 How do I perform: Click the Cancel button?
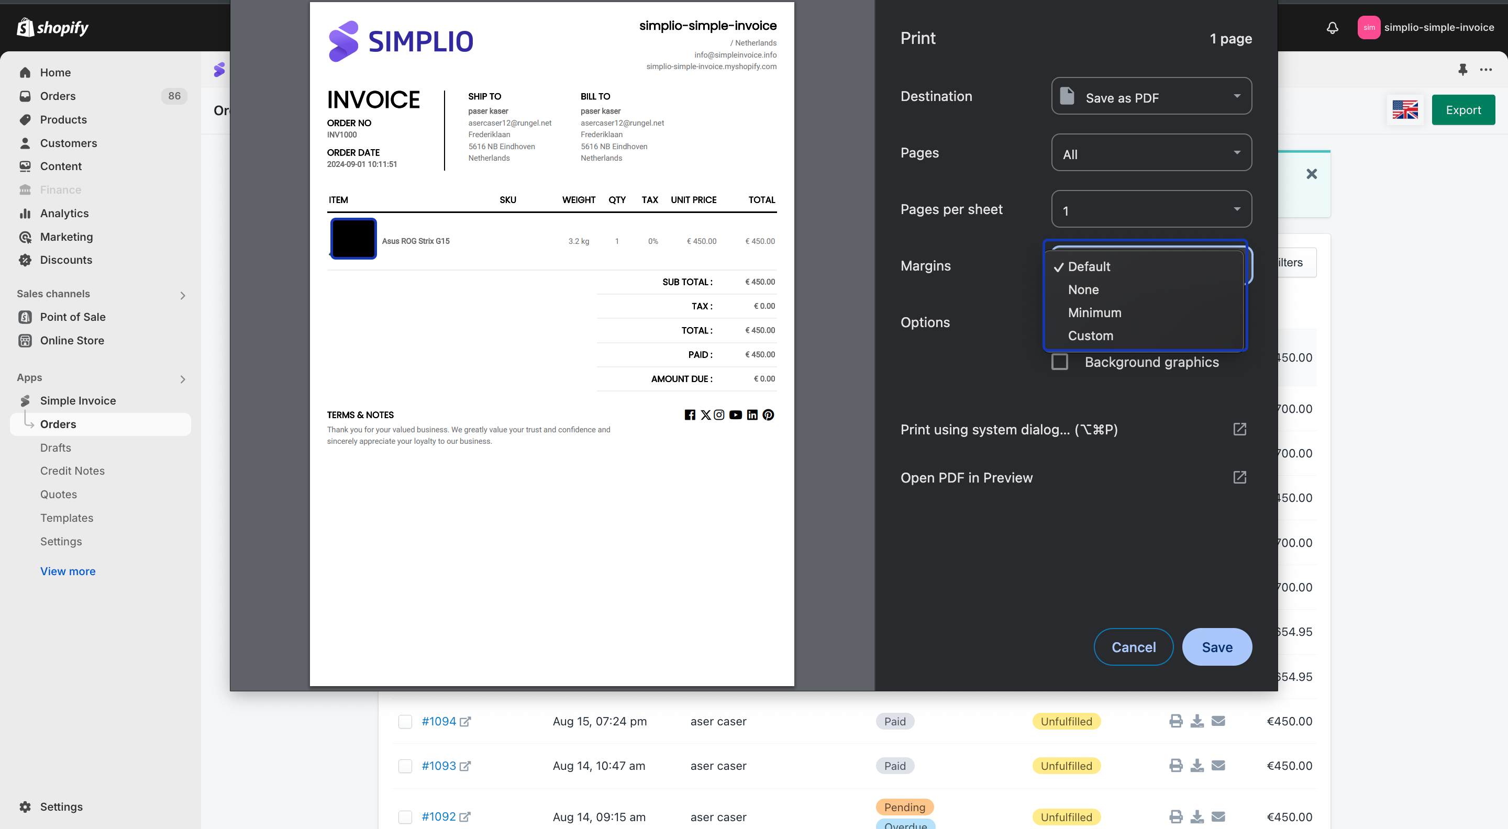coord(1133,647)
